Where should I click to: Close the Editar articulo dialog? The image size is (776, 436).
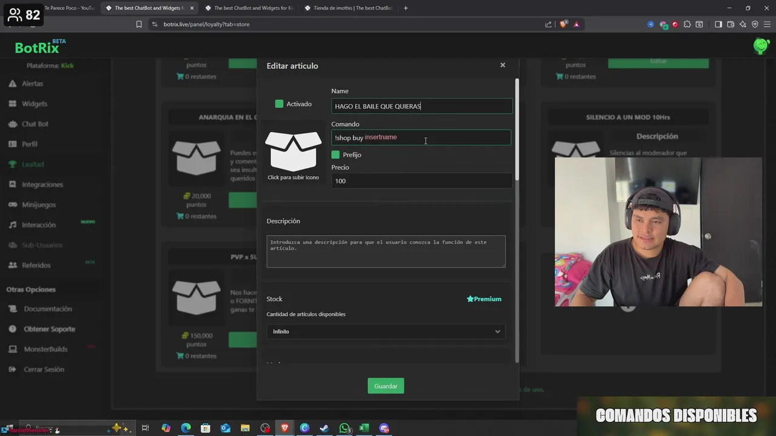503,65
